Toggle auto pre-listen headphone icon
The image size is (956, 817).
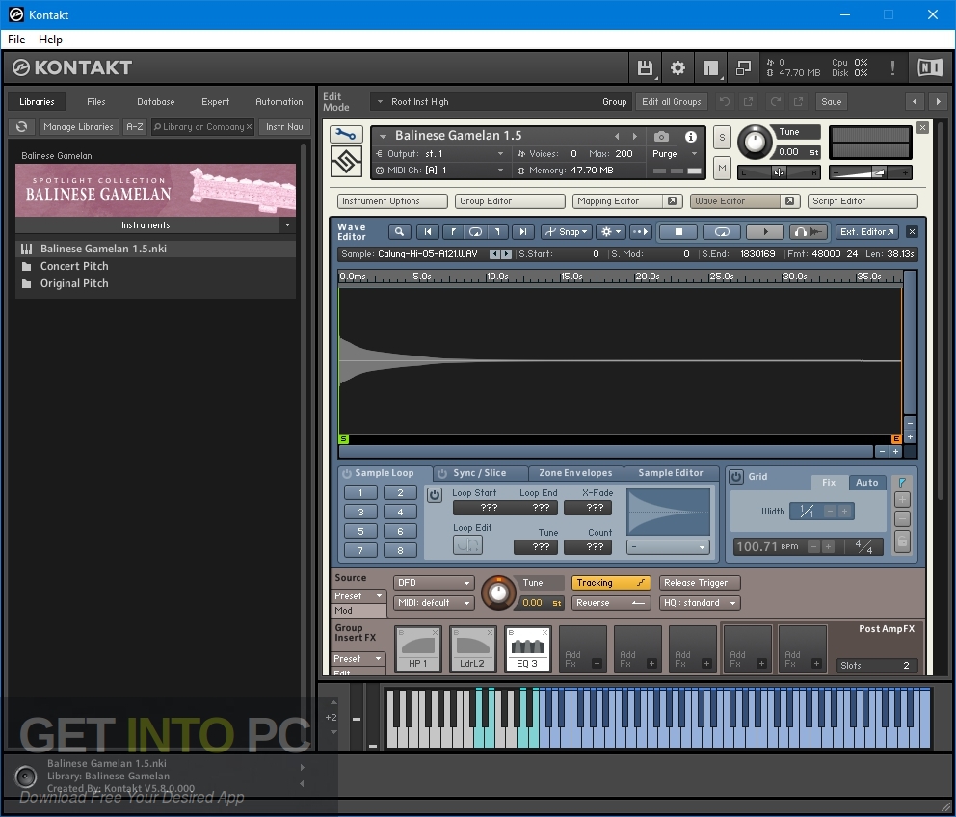809,231
